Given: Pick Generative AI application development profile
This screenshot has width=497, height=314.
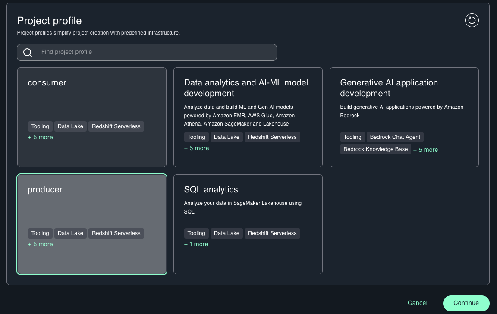Looking at the screenshot, I should pyautogui.click(x=404, y=88).
